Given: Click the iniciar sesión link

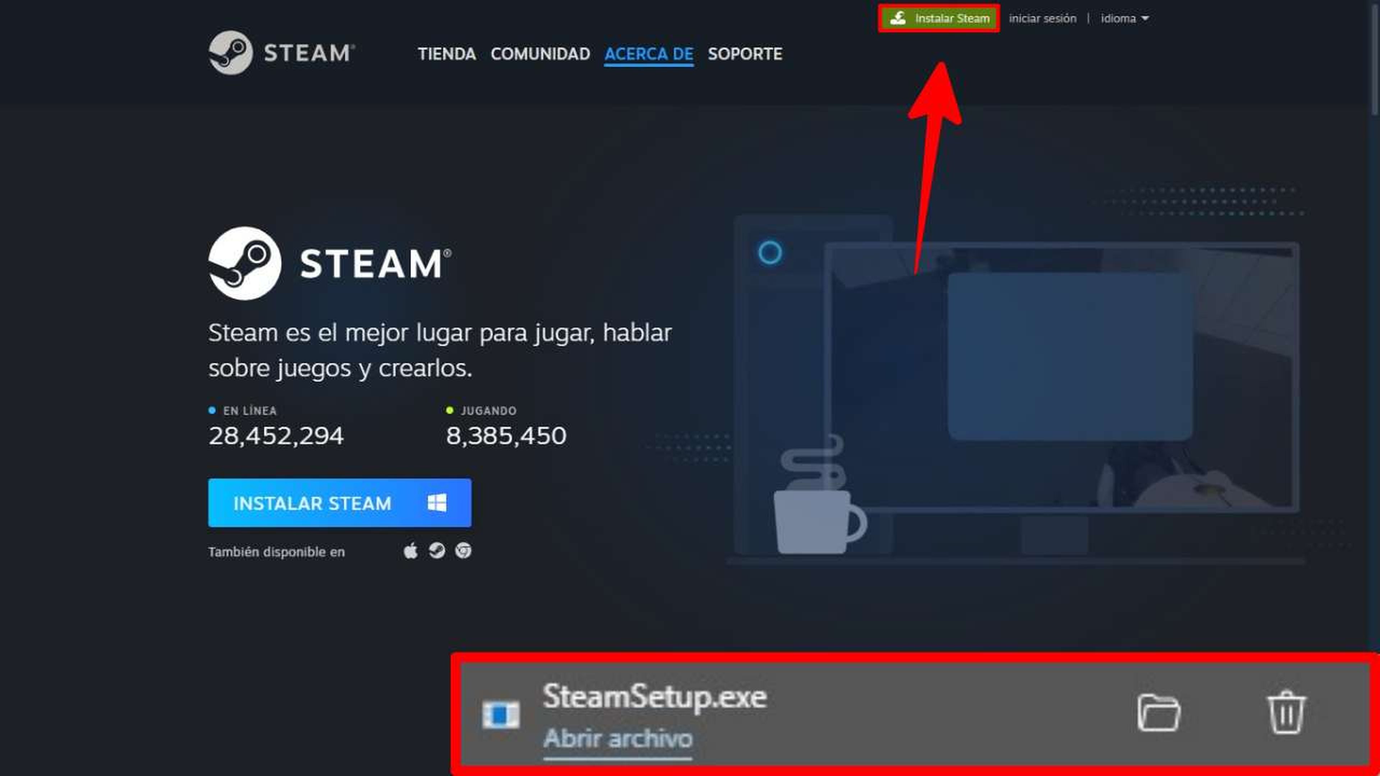Looking at the screenshot, I should pos(1043,19).
